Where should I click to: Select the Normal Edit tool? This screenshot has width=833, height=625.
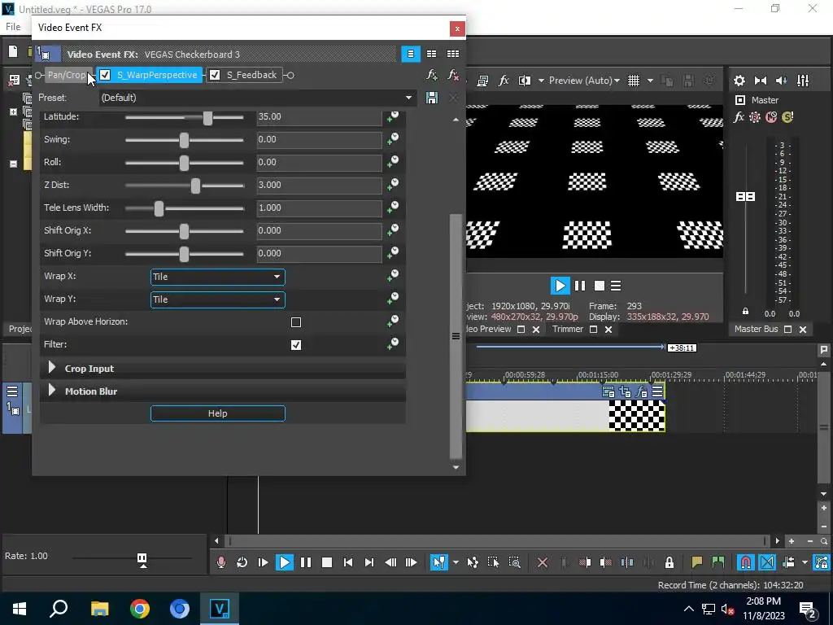[438, 562]
